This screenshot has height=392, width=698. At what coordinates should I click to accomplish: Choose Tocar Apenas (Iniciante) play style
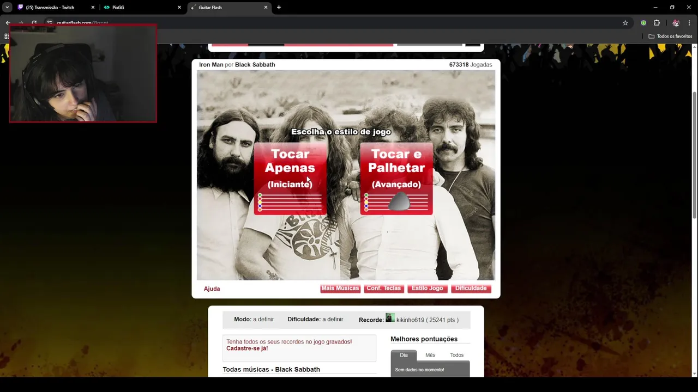click(x=290, y=179)
